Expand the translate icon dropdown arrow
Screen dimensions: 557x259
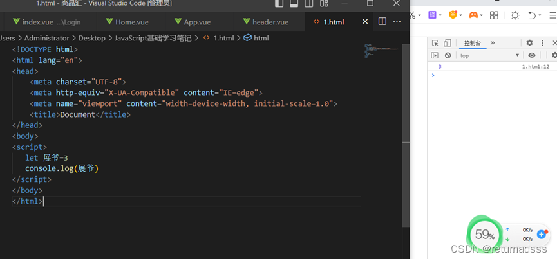pyautogui.click(x=440, y=15)
